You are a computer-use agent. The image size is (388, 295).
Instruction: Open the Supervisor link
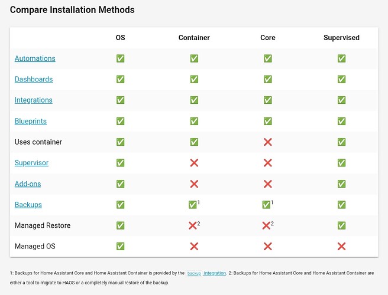(x=31, y=163)
